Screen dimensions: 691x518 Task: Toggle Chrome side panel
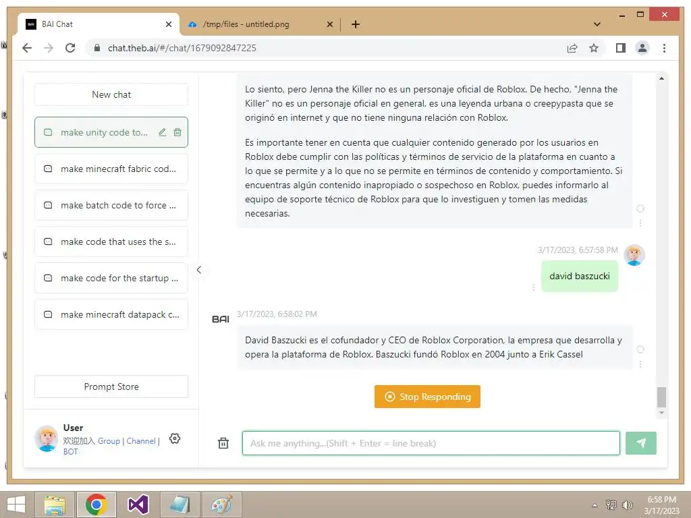[x=621, y=48]
